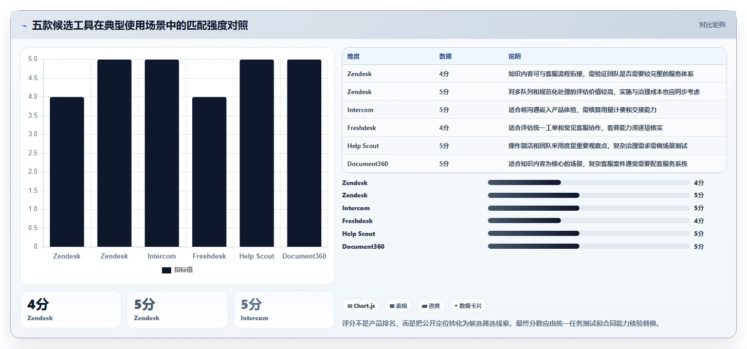The height and width of the screenshot is (349, 747).
Task: Select the 数据卡片 chip
Action: tap(468, 306)
